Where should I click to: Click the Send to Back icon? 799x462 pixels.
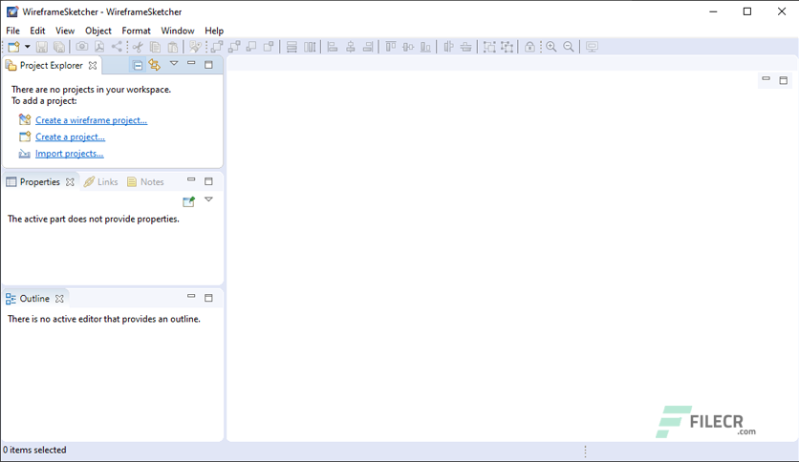(269, 47)
